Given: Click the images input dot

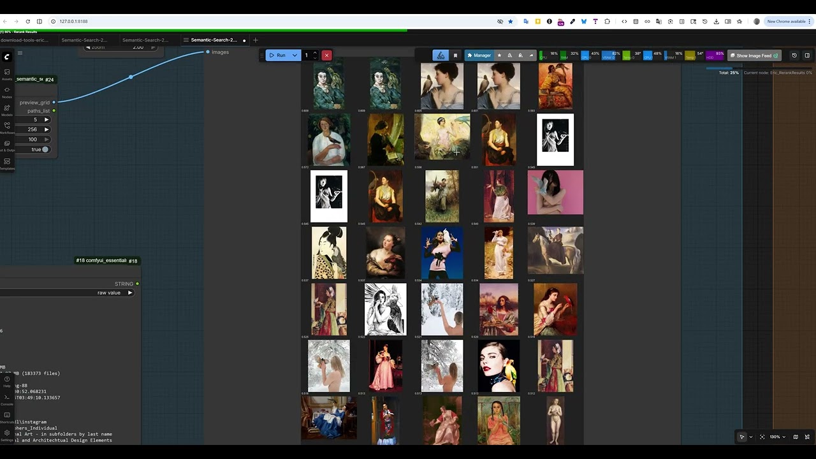Looking at the screenshot, I should point(207,52).
